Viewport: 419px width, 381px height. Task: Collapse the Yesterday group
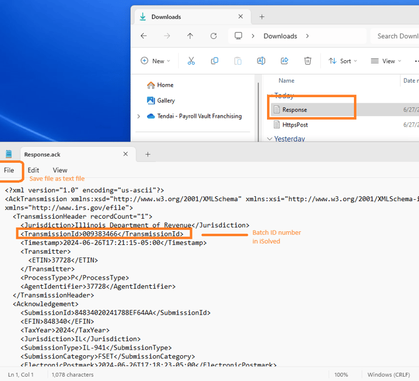(x=270, y=138)
